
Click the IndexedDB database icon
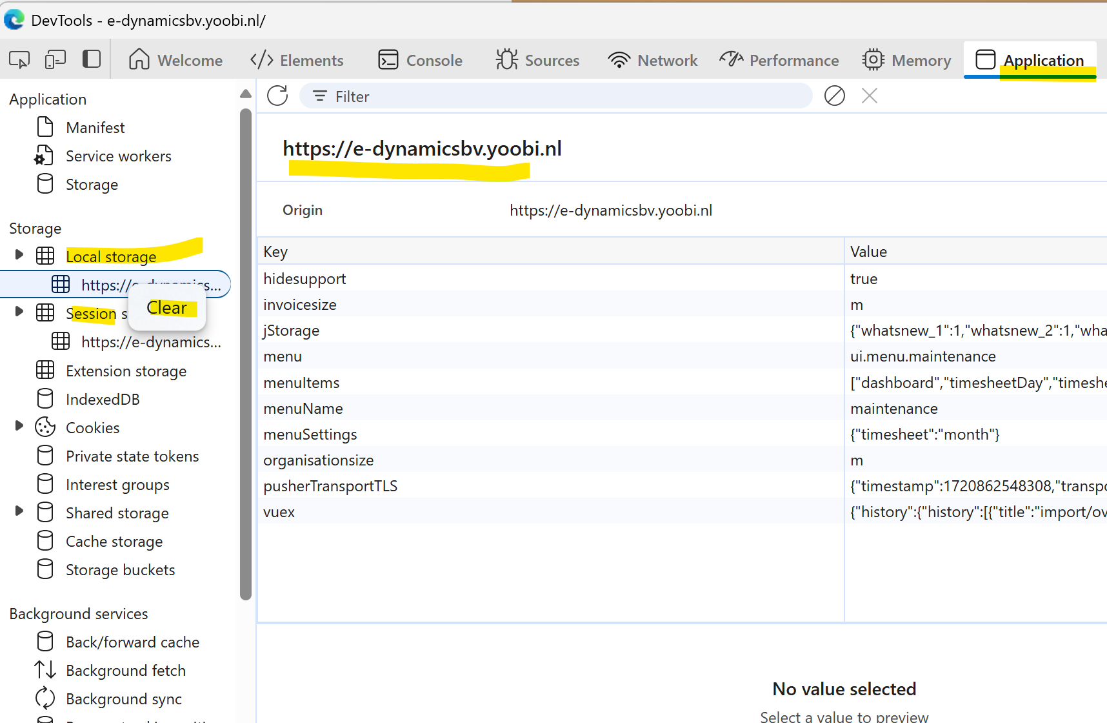[x=45, y=398]
